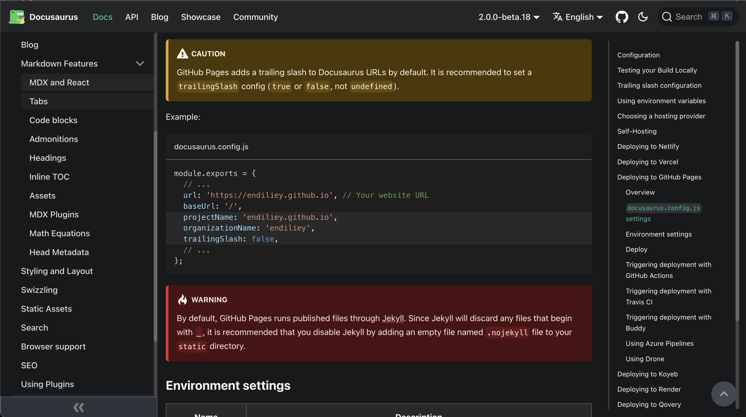The height and width of the screenshot is (417, 746).
Task: Open the 2.0.0-beta.18 version dropdown
Action: click(509, 17)
